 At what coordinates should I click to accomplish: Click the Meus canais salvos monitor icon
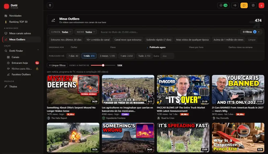(x=6, y=33)
